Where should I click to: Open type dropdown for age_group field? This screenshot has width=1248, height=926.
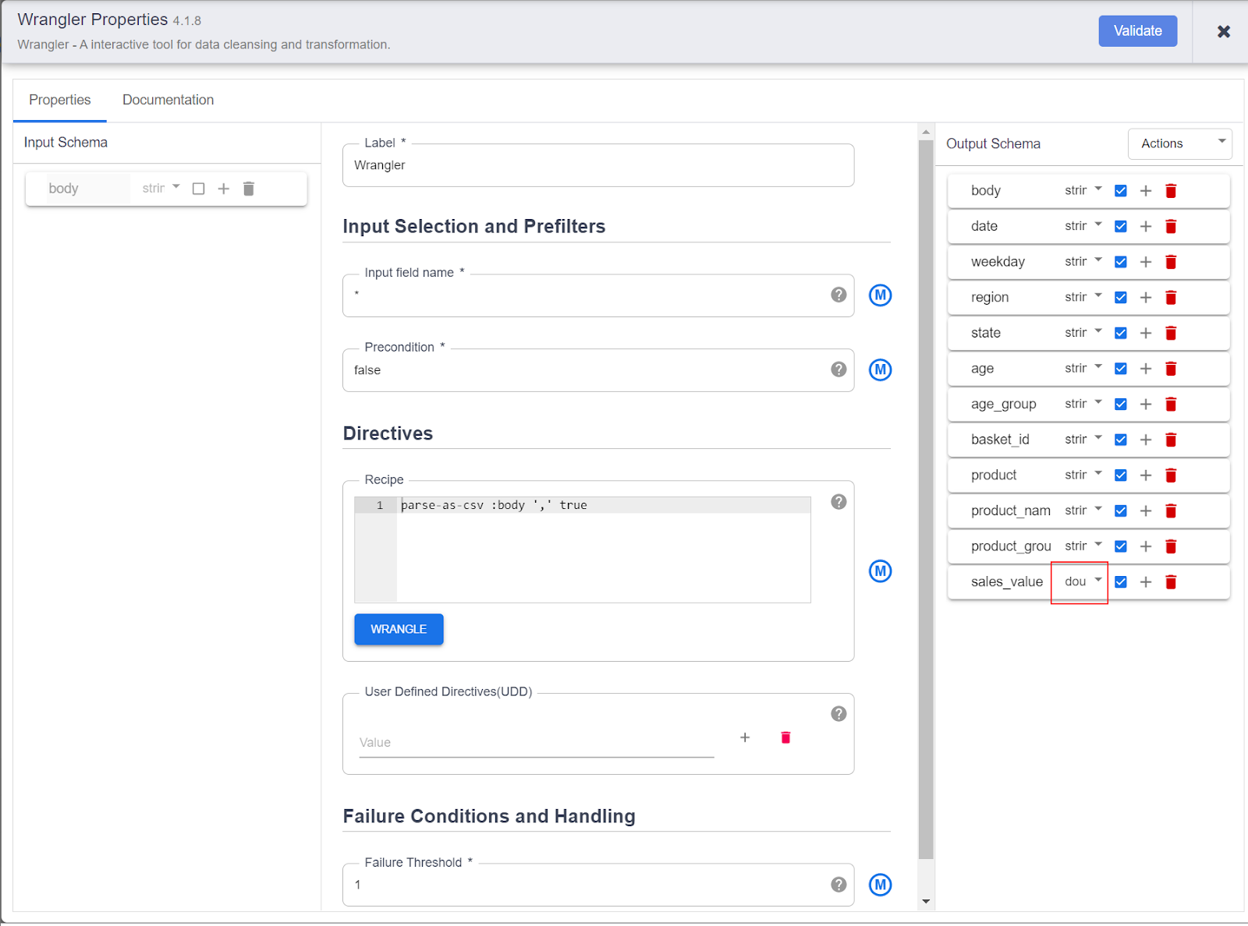[x=1083, y=404]
